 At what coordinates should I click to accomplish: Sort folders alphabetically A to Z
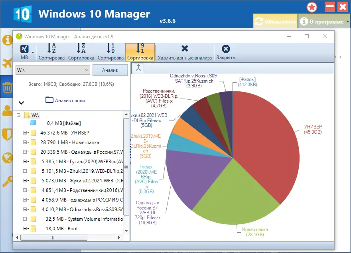point(51,52)
